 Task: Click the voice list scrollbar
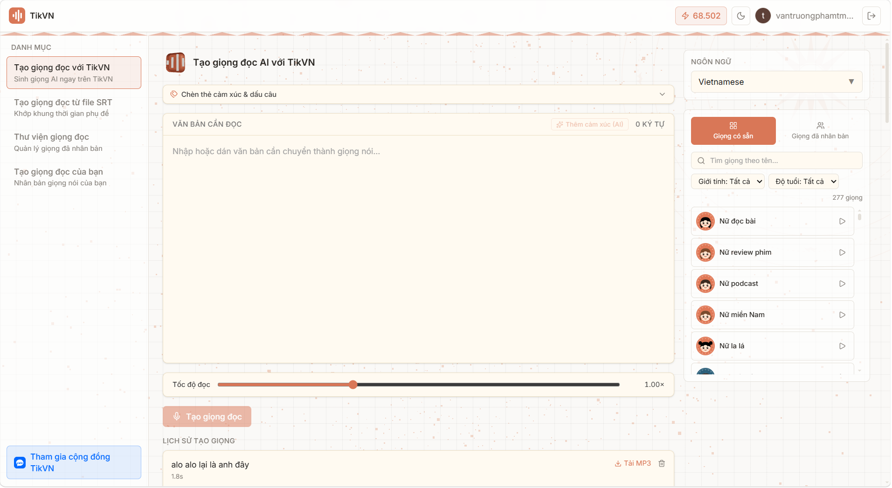pyautogui.click(x=859, y=216)
